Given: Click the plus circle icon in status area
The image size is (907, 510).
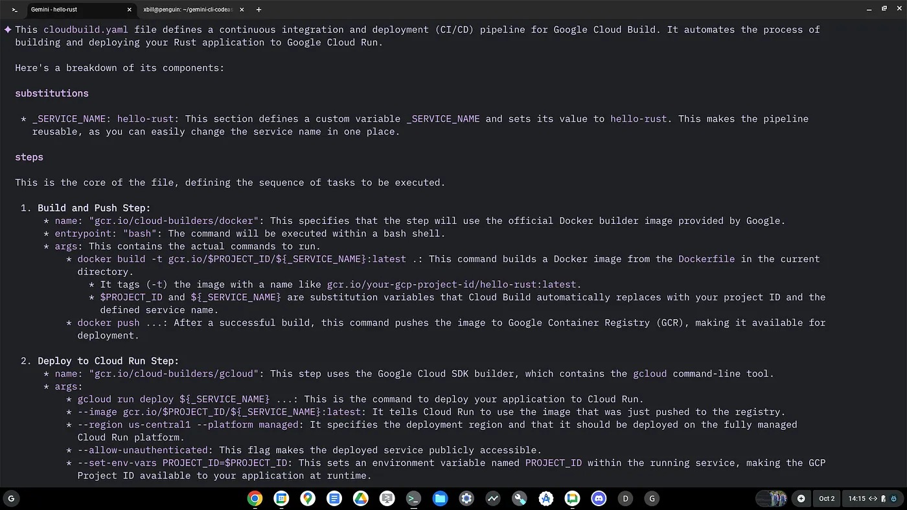Looking at the screenshot, I should pos(801,498).
